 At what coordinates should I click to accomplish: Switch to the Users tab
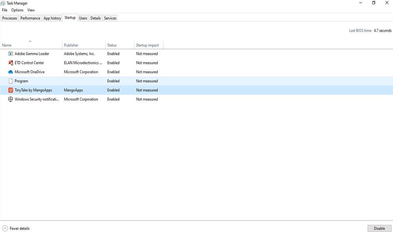coord(83,18)
